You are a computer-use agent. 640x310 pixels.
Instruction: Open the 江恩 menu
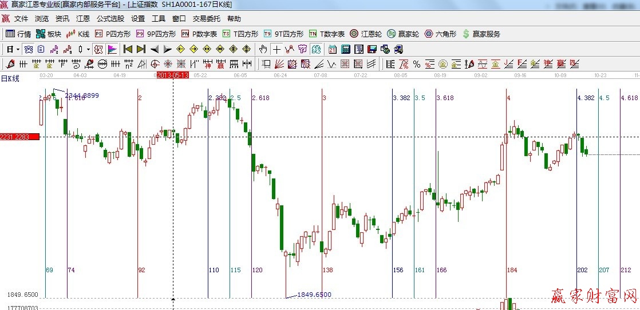(82, 19)
